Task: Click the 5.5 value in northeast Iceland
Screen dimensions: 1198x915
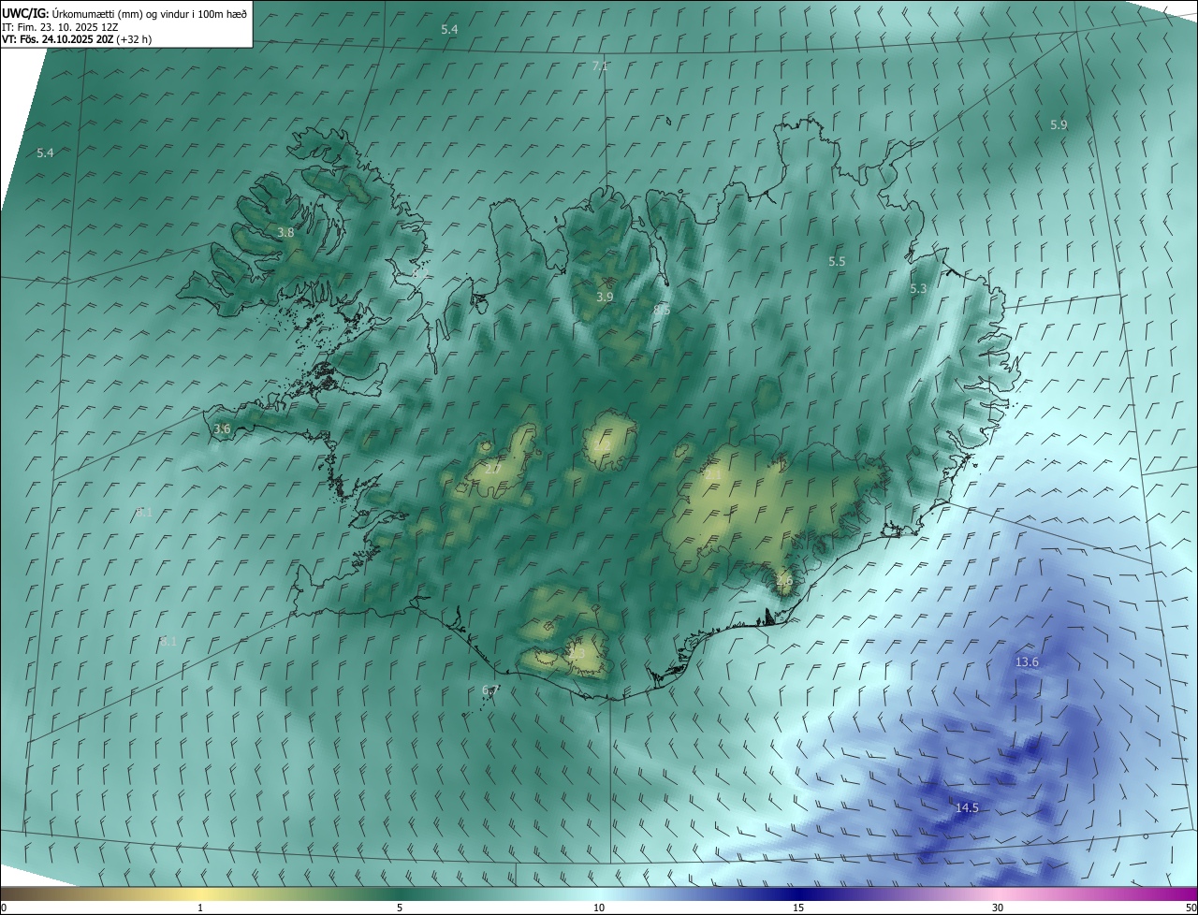Action: pyautogui.click(x=837, y=262)
